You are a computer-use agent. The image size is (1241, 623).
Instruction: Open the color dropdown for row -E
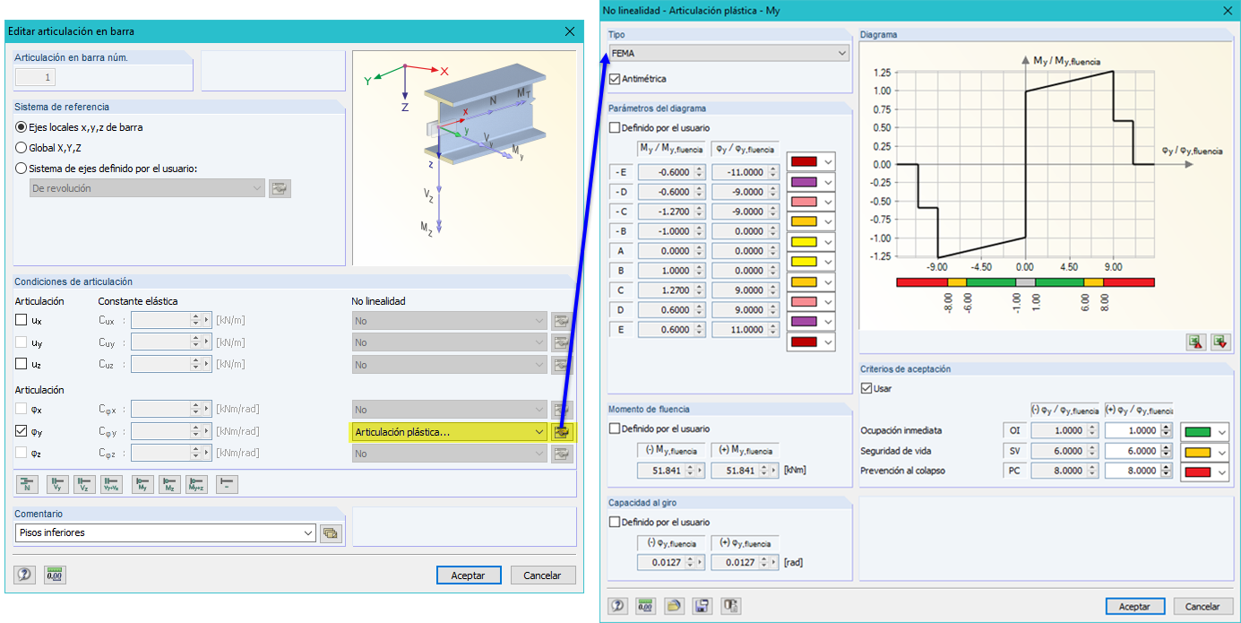tap(828, 162)
